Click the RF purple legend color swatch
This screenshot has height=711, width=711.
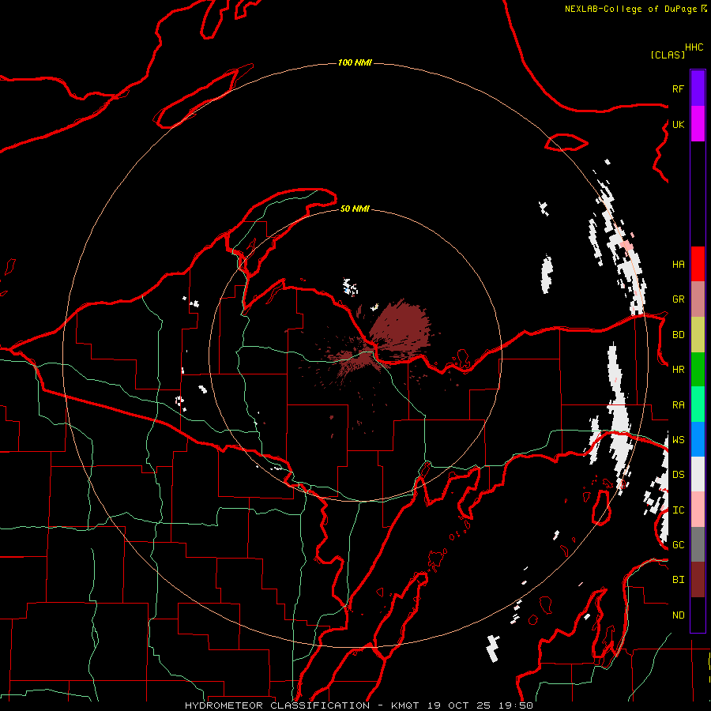(x=698, y=88)
